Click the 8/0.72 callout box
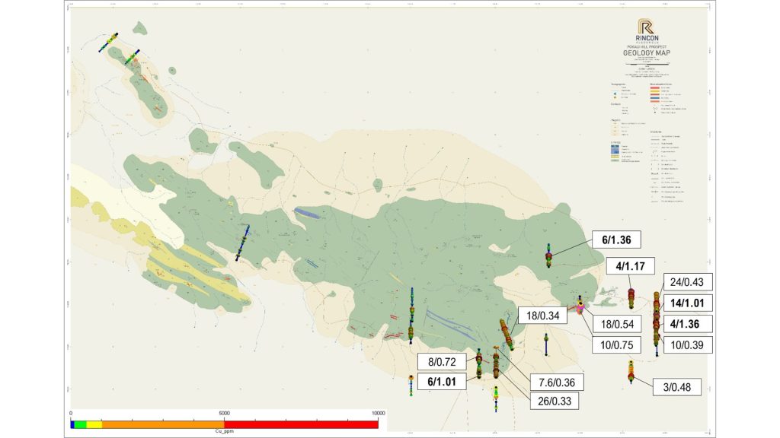Screen dimensions: 780x438 click(441, 362)
